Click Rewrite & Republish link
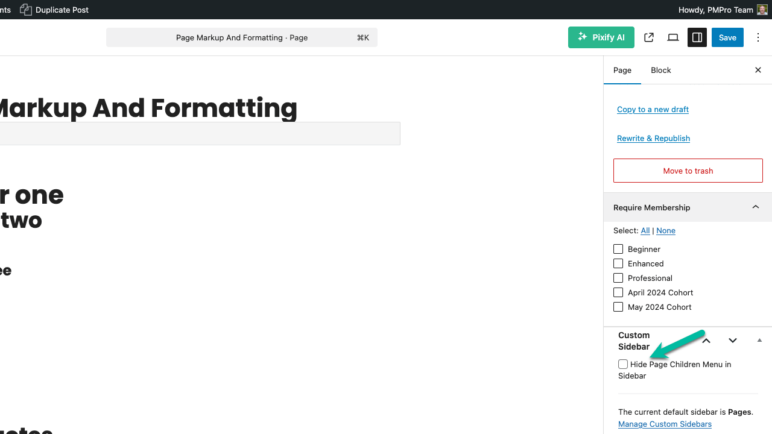 pyautogui.click(x=653, y=138)
